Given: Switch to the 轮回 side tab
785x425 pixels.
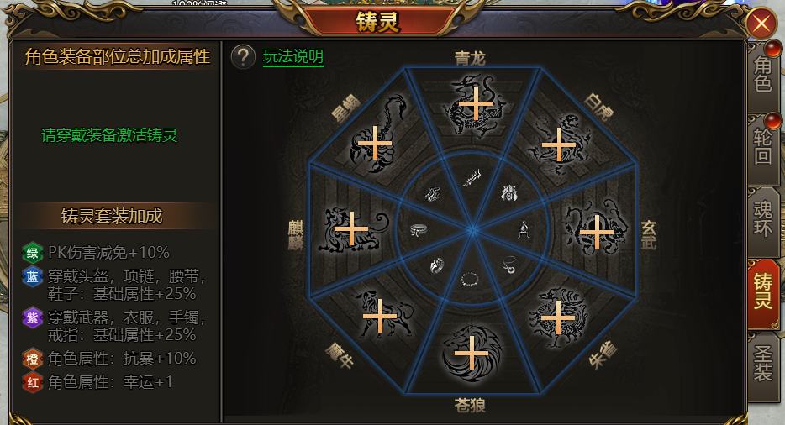Looking at the screenshot, I should (x=763, y=146).
